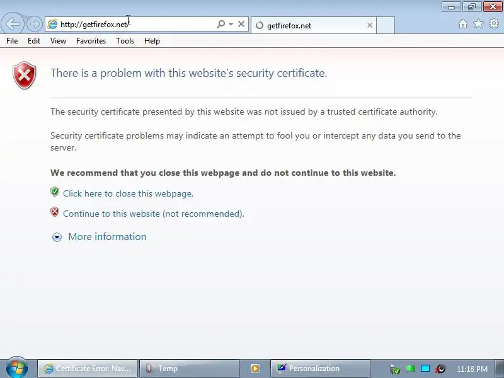Viewport: 504px width, 378px height.
Task: Open the Edit menu
Action: point(34,41)
